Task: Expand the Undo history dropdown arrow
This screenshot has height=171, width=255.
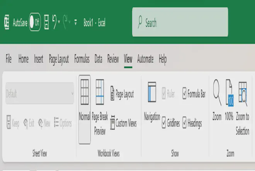Action: (x=59, y=22)
